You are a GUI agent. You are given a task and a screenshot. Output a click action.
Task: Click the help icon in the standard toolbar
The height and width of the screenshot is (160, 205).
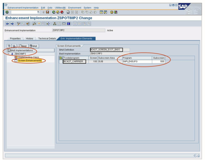click(111, 12)
